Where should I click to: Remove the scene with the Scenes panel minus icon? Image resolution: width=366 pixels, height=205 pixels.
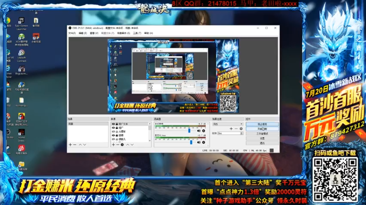click(75, 144)
